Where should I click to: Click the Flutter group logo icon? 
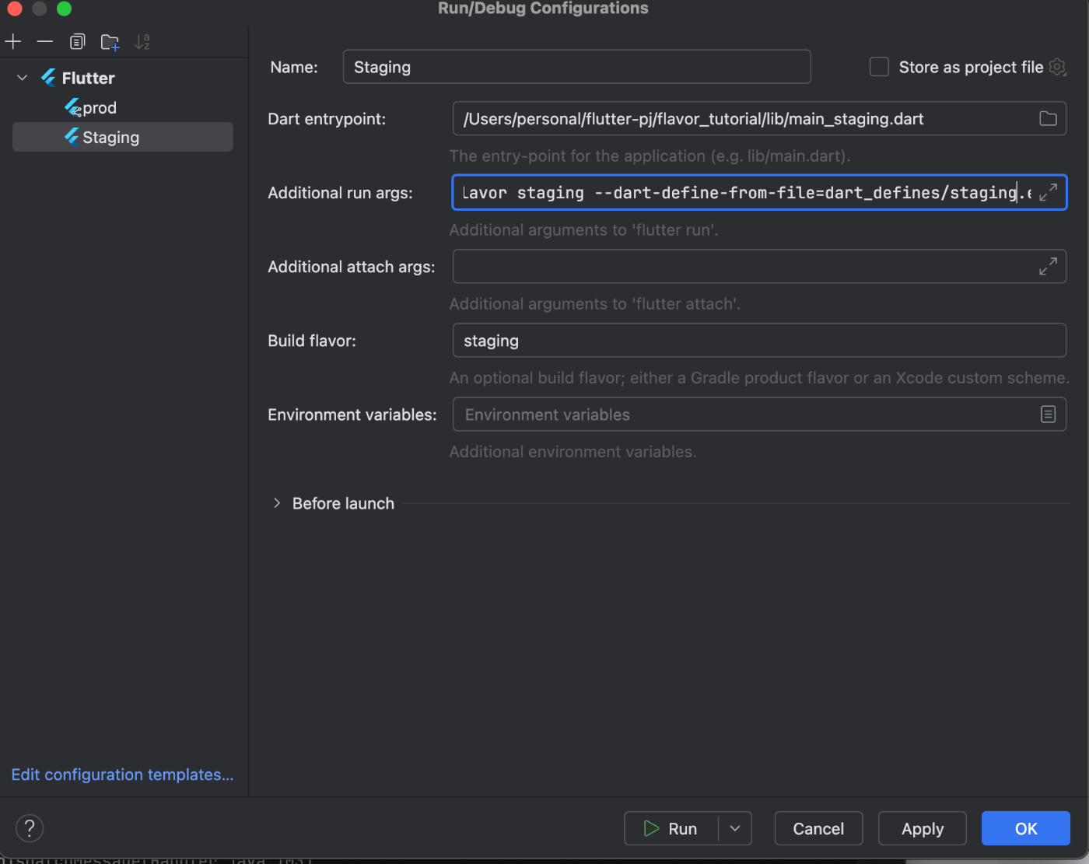click(48, 77)
